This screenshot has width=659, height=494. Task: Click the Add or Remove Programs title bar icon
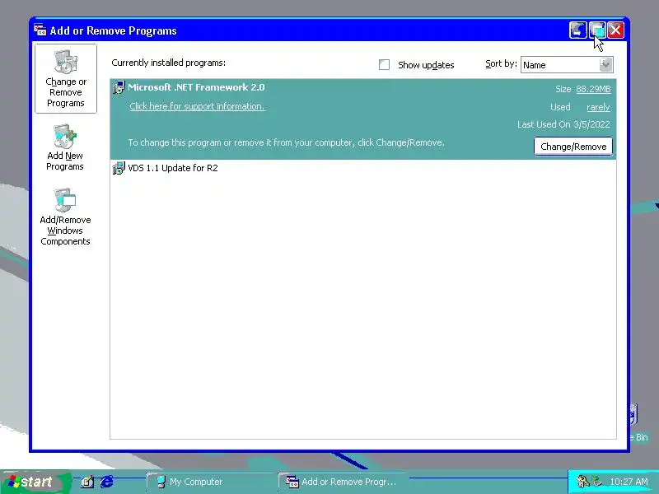coord(40,30)
